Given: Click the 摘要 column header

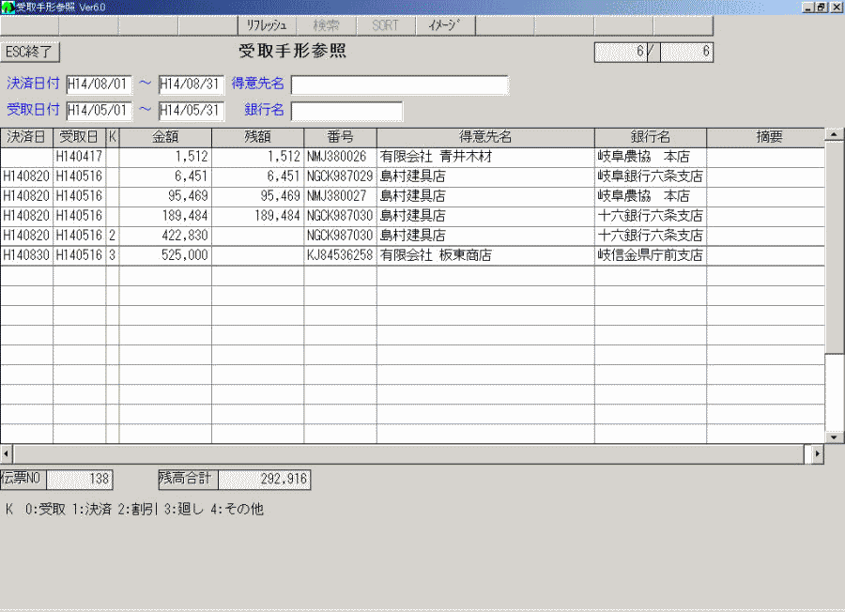Looking at the screenshot, I should 765,137.
